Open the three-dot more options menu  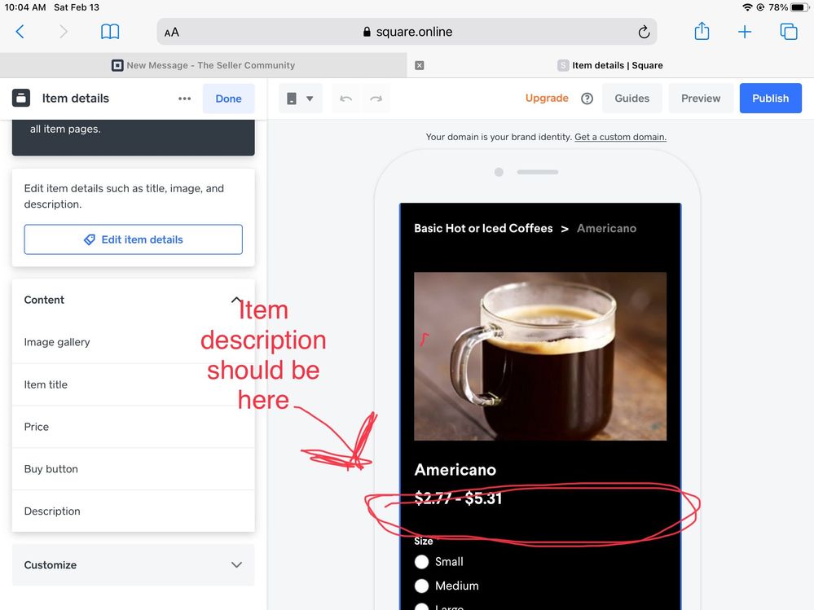click(184, 99)
